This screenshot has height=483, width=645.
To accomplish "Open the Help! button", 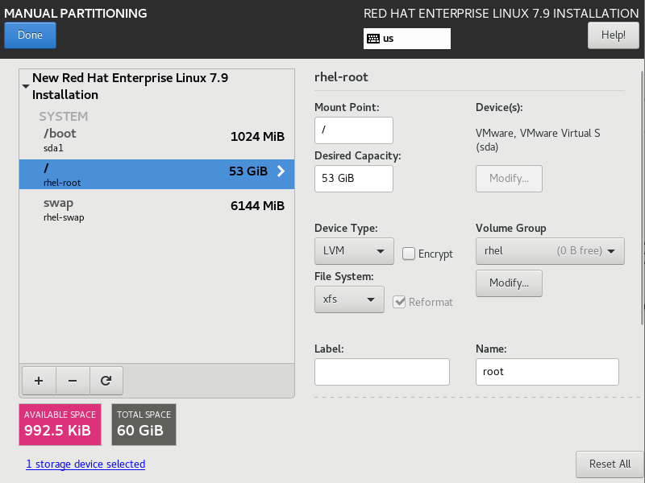I will [614, 35].
